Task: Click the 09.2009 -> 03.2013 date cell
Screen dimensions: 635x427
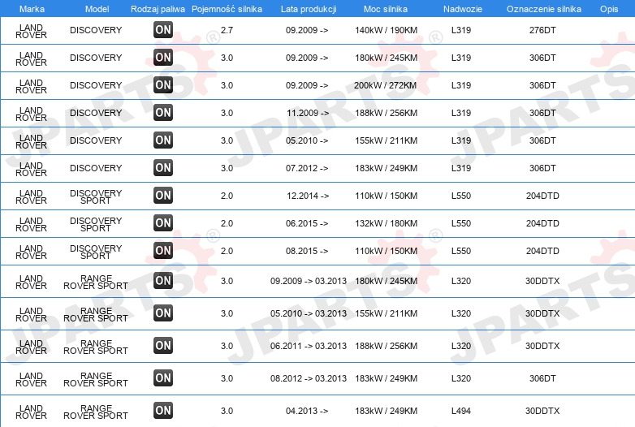Action: click(309, 281)
